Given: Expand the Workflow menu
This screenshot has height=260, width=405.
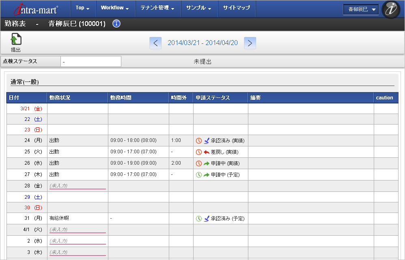Looking at the screenshot, I should (115, 8).
